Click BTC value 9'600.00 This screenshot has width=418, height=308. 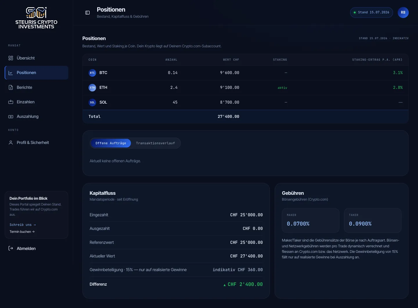230,73
